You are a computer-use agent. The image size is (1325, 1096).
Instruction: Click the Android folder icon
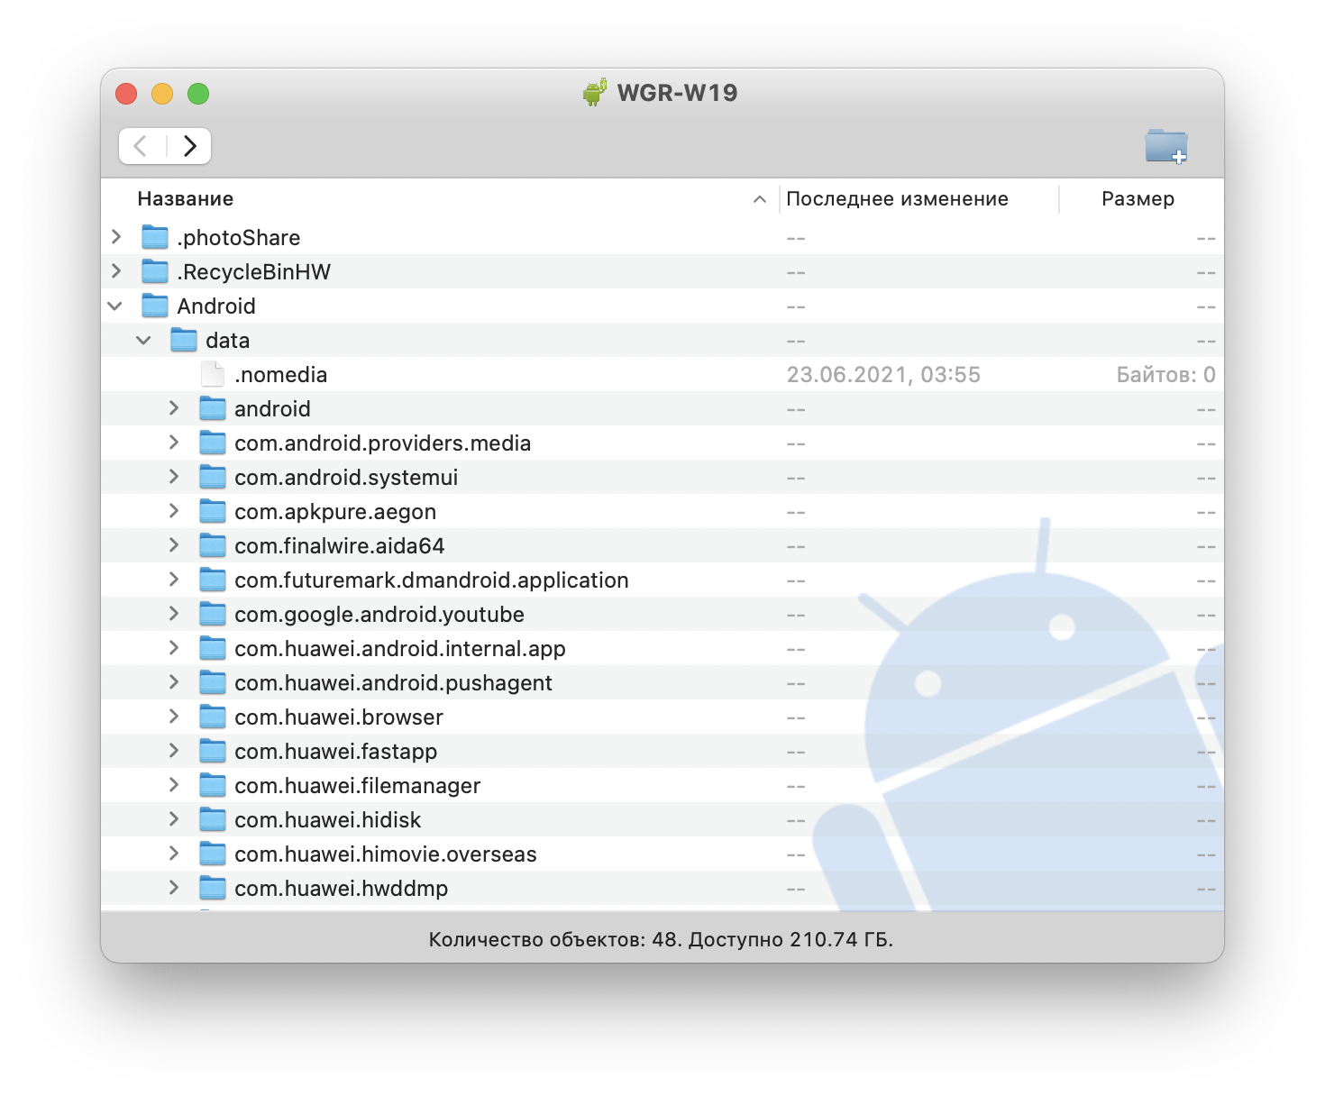[155, 306]
